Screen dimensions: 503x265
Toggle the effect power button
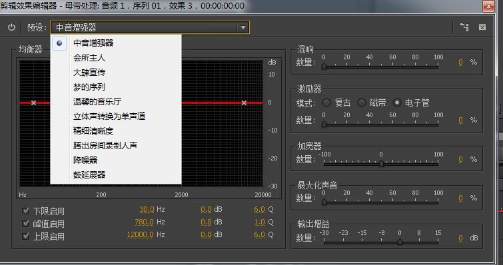(x=11, y=27)
